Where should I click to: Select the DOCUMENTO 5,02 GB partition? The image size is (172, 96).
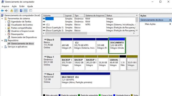117,46
